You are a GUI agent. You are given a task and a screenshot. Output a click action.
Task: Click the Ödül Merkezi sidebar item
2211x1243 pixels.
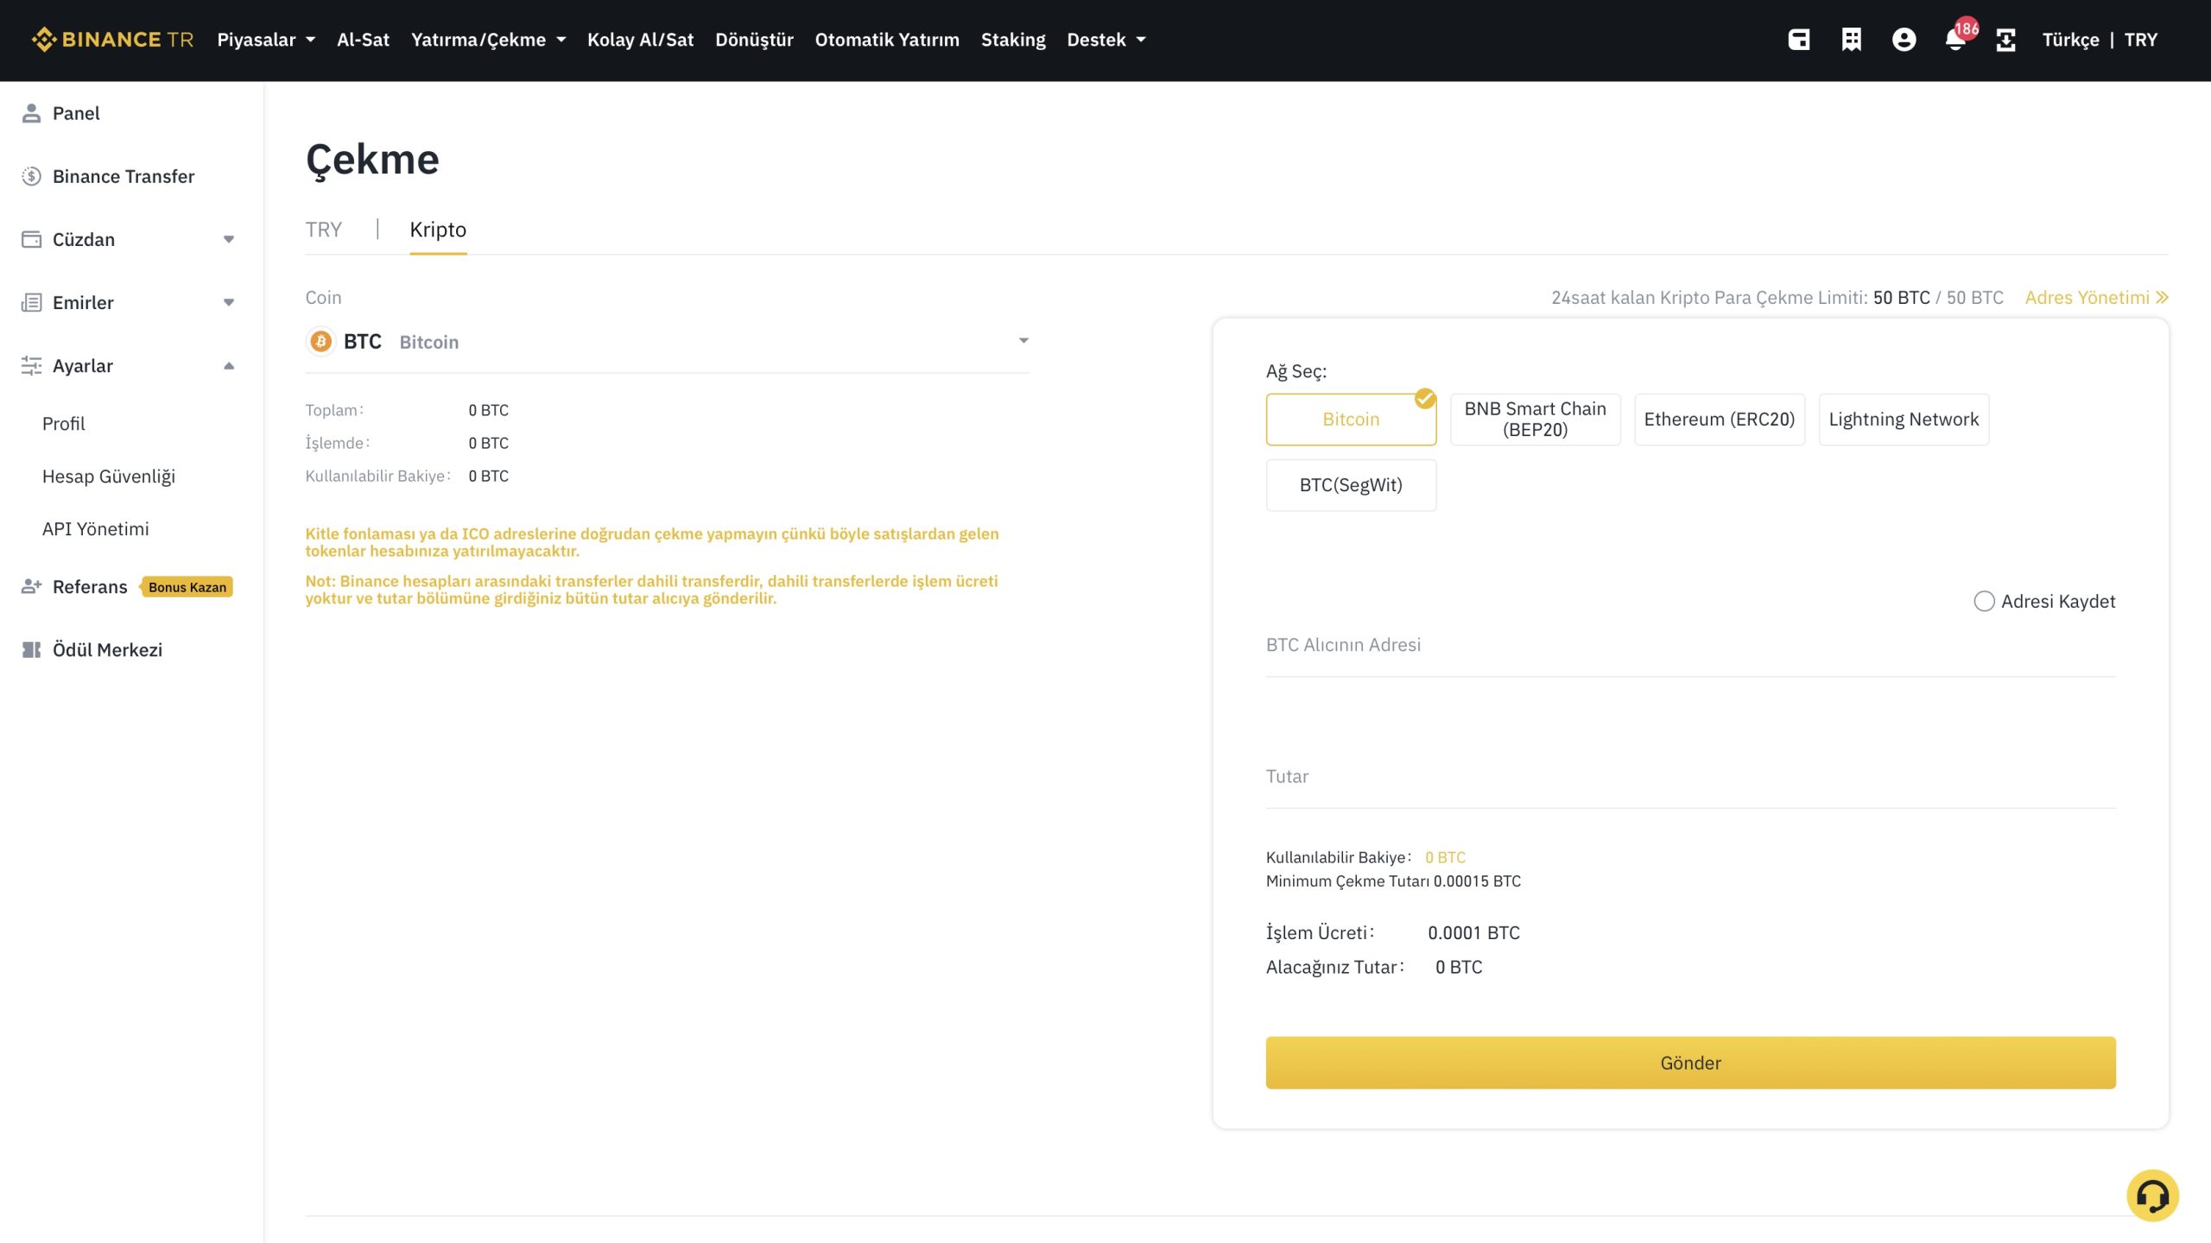107,650
